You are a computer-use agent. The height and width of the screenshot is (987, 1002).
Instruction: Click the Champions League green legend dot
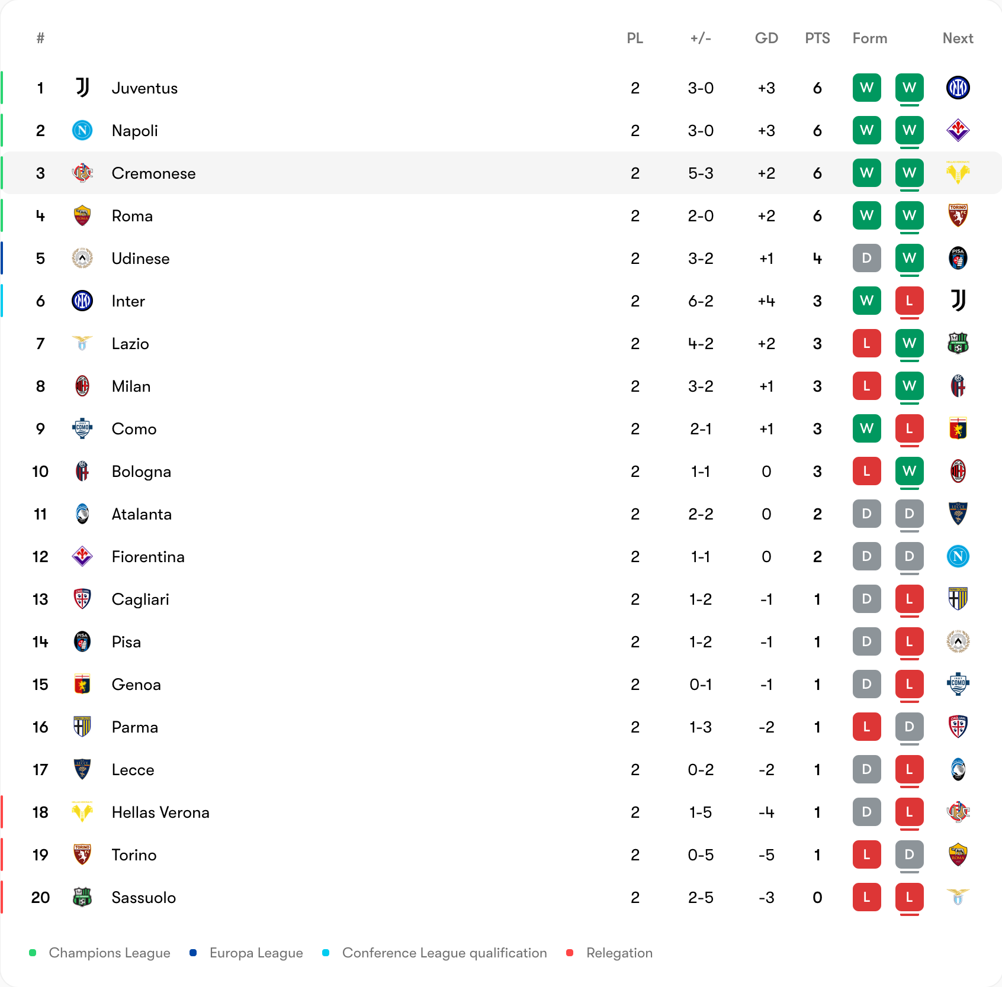33,953
